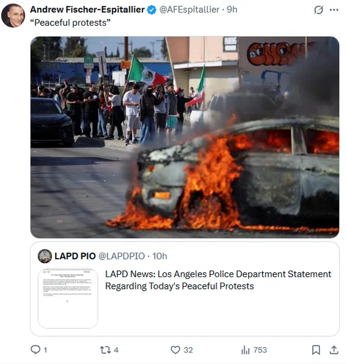Open the reply comment icon
Viewport: 347px width, 364px height.
35,349
